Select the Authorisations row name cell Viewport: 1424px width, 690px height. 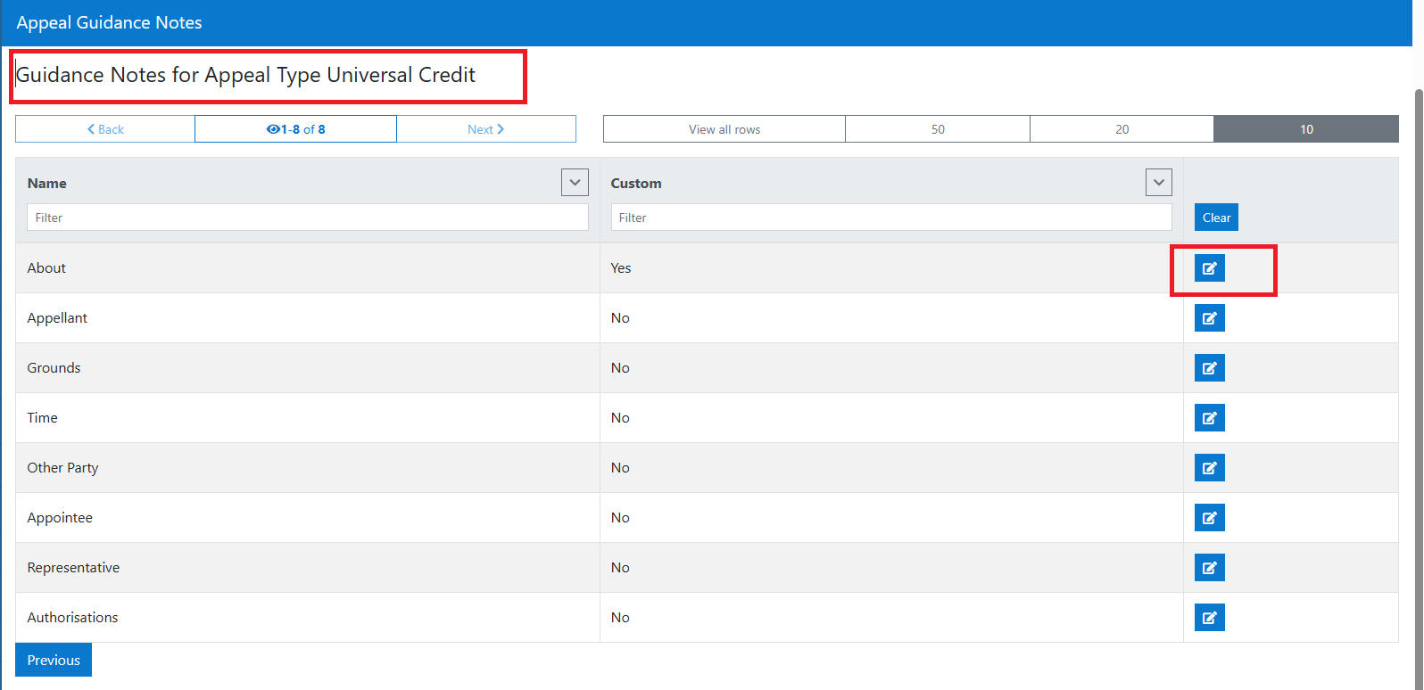[x=308, y=618]
